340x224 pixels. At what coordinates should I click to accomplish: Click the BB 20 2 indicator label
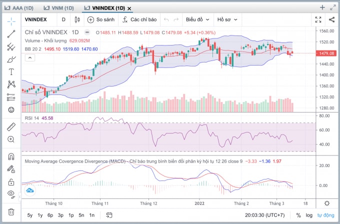33,49
